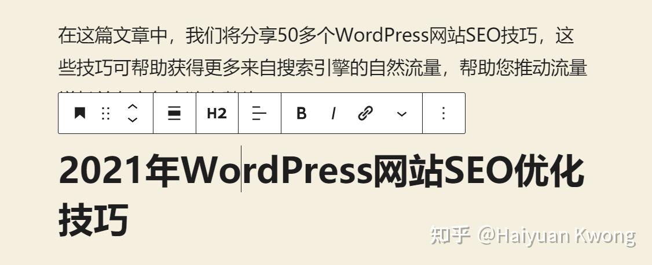Viewport: 652px width, 265px height.
Task: Open the block options three-dot menu
Action: click(444, 113)
